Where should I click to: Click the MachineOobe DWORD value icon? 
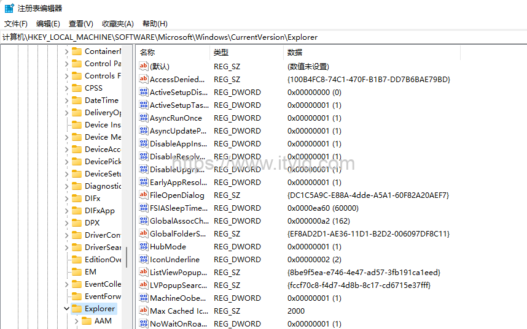[144, 298]
